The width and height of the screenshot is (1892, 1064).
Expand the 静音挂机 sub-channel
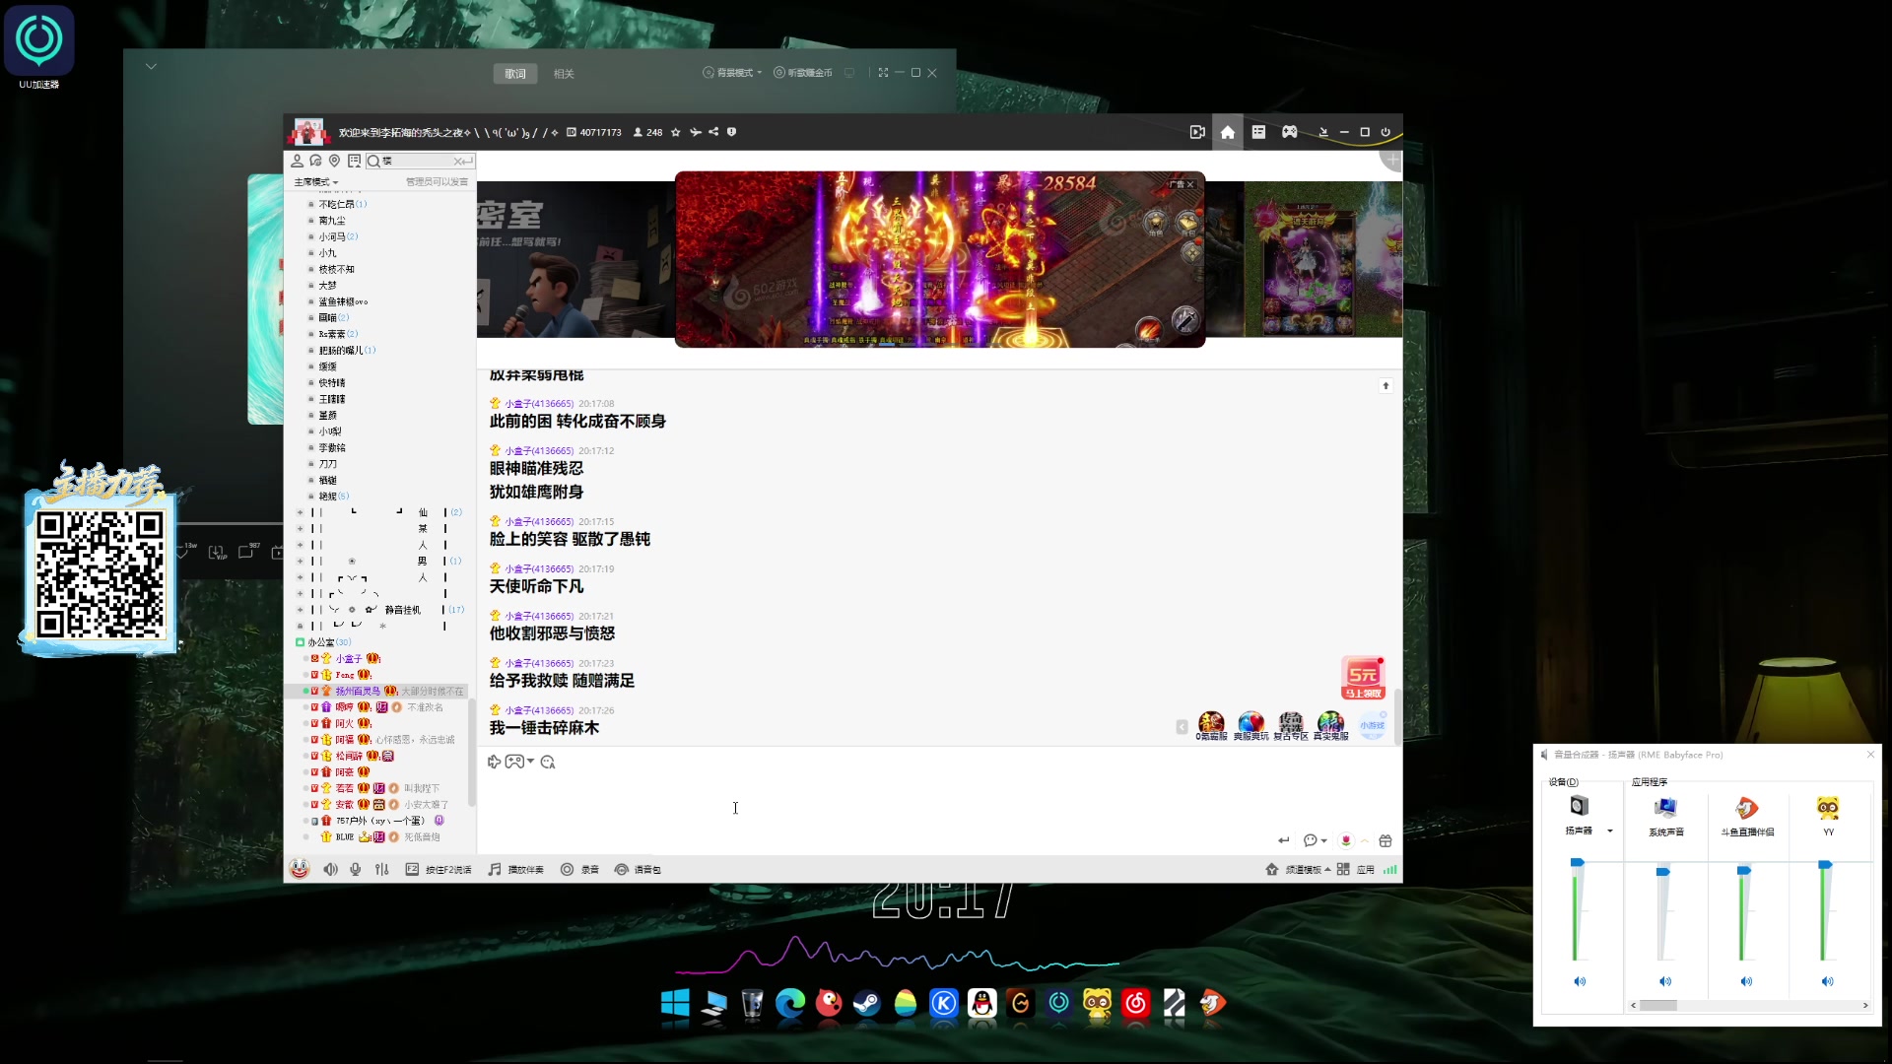301,610
